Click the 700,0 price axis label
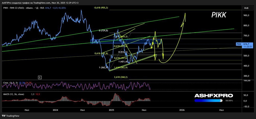The width and height of the screenshot is (256, 119). [x=247, y=36]
